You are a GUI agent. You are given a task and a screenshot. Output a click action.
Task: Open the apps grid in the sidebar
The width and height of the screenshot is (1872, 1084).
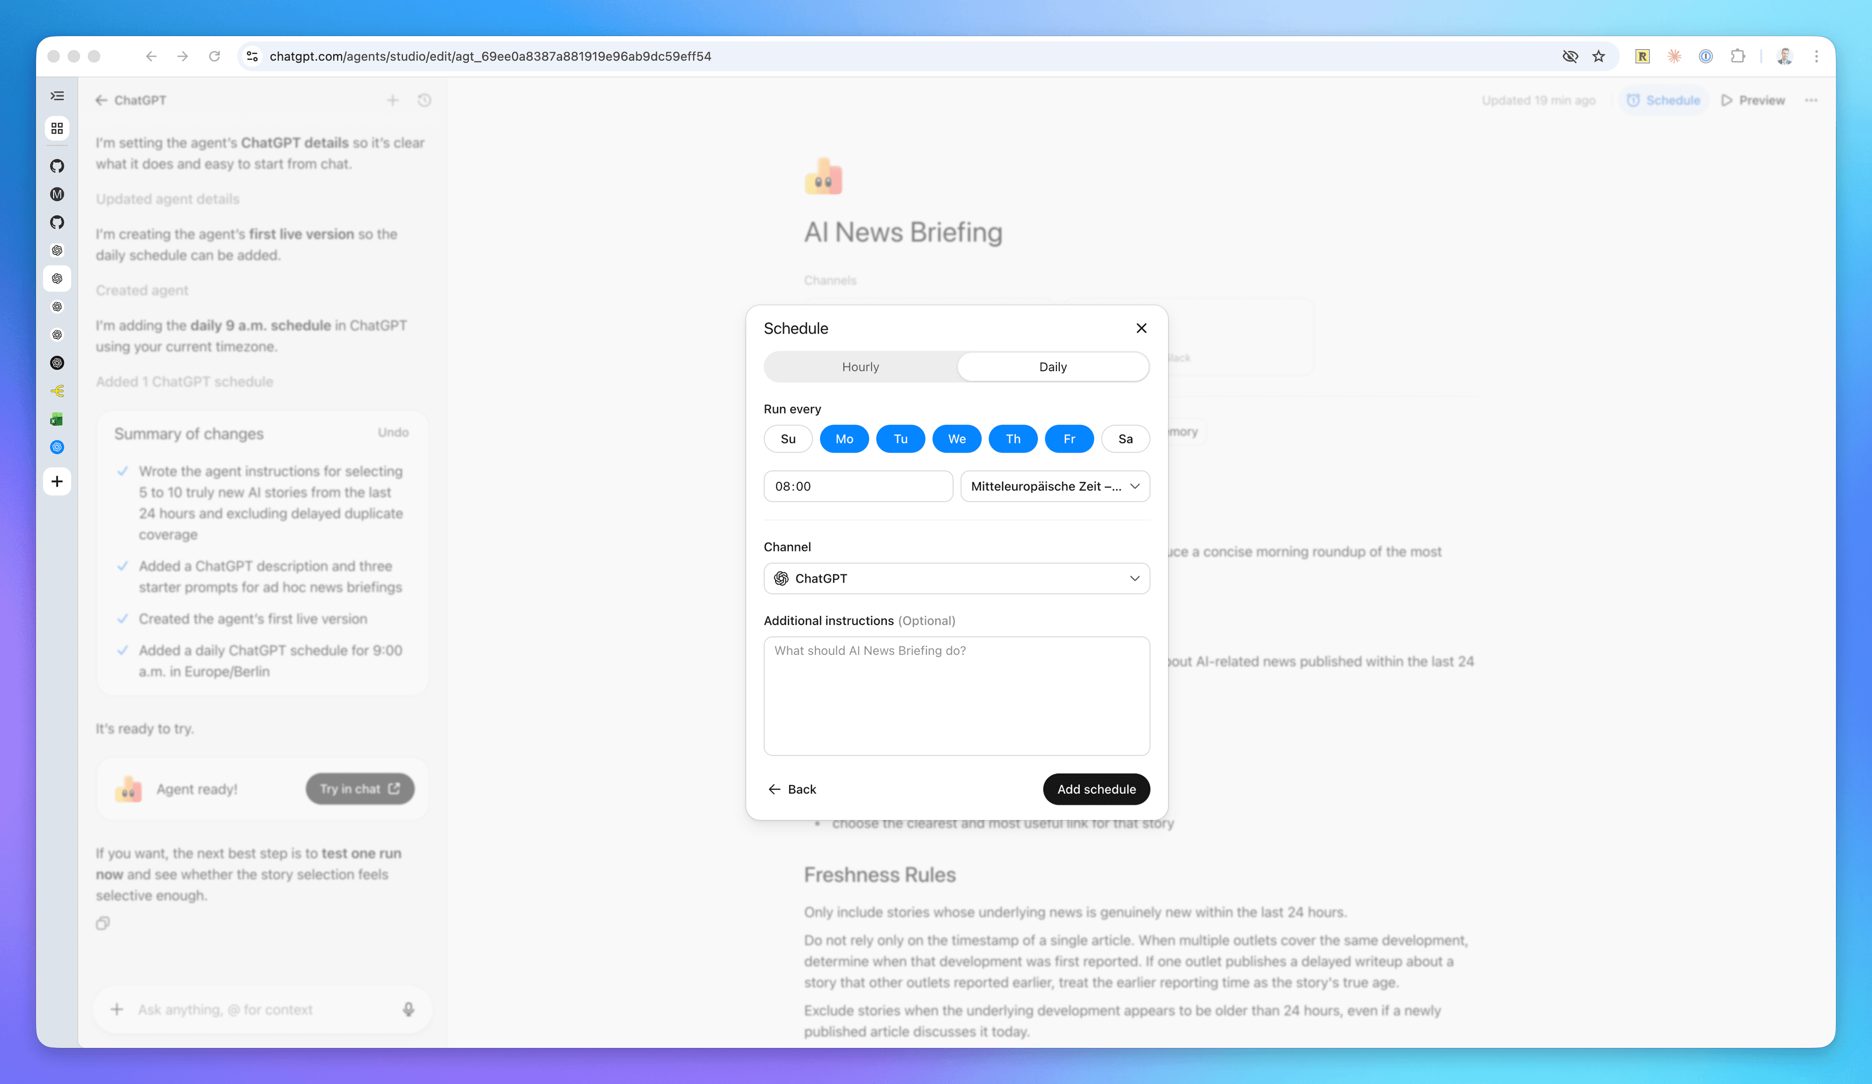point(57,128)
